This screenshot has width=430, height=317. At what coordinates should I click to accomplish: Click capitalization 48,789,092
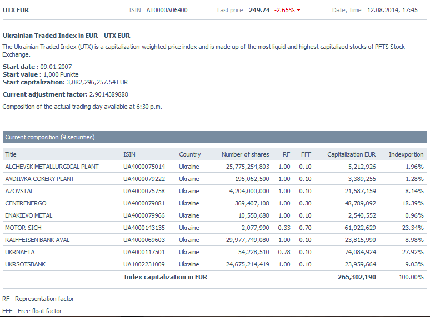tap(361, 203)
